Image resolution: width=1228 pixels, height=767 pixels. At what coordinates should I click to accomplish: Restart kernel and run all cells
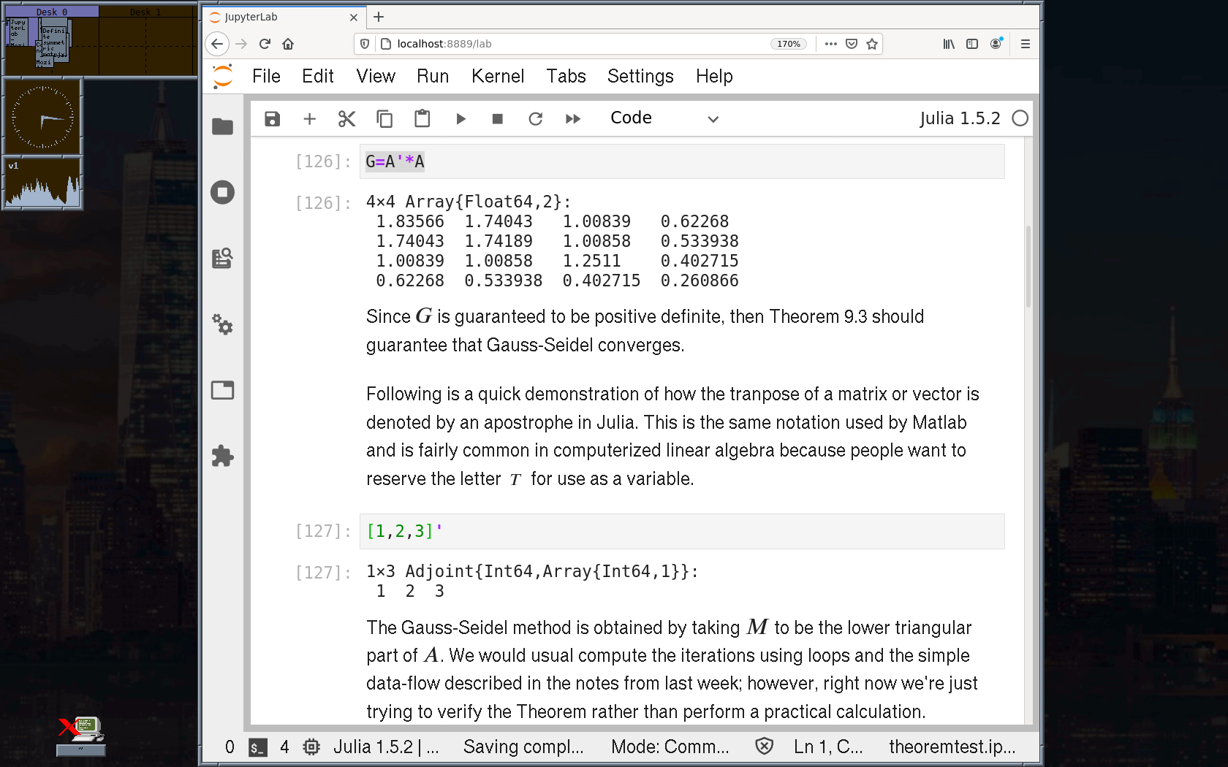(x=572, y=119)
